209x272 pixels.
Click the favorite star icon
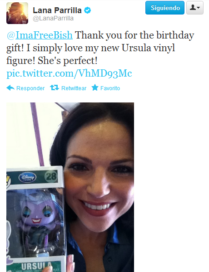[x=95, y=87]
